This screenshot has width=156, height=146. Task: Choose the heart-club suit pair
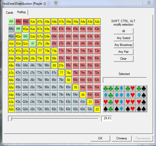tap(108, 102)
